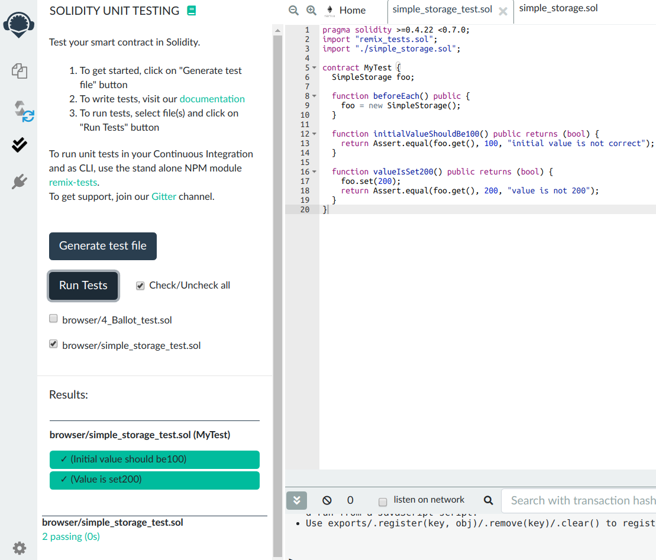Go to the Home tab
The image size is (656, 560).
tap(353, 10)
